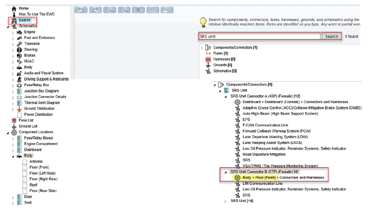Open Floor (Front) location page
The width and height of the screenshot is (368, 210).
click(39, 167)
